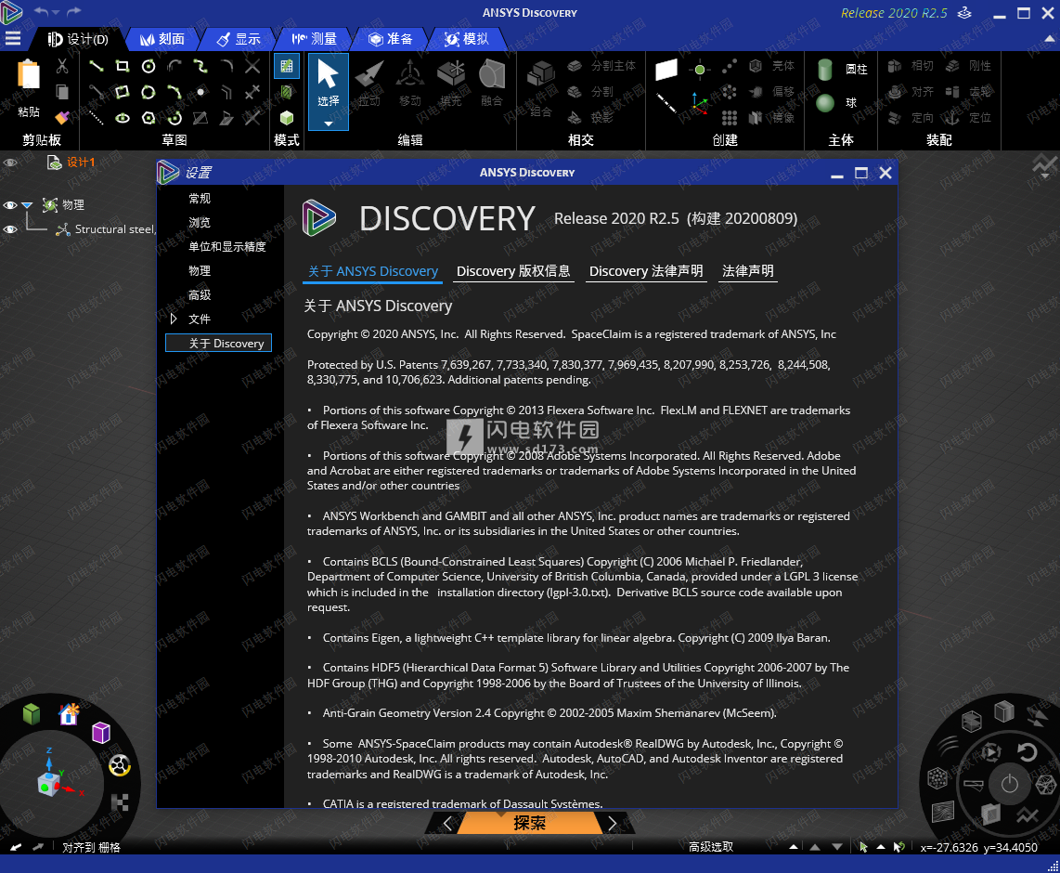Image resolution: width=1060 pixels, height=873 pixels.
Task: Click the yellow spin view icon
Action: [120, 765]
